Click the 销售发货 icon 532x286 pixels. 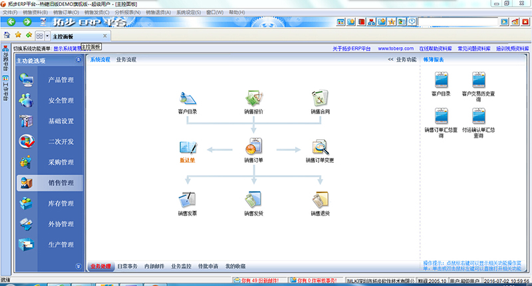point(253,200)
